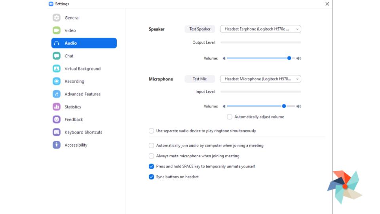Screen dimensions: 380x214
Task: Open the Statistics bar chart icon
Action: pos(57,107)
